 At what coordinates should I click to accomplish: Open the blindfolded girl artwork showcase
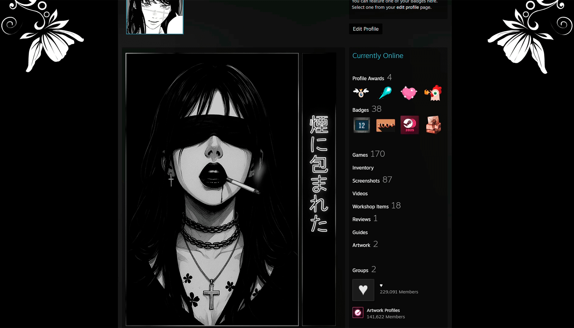(x=212, y=189)
